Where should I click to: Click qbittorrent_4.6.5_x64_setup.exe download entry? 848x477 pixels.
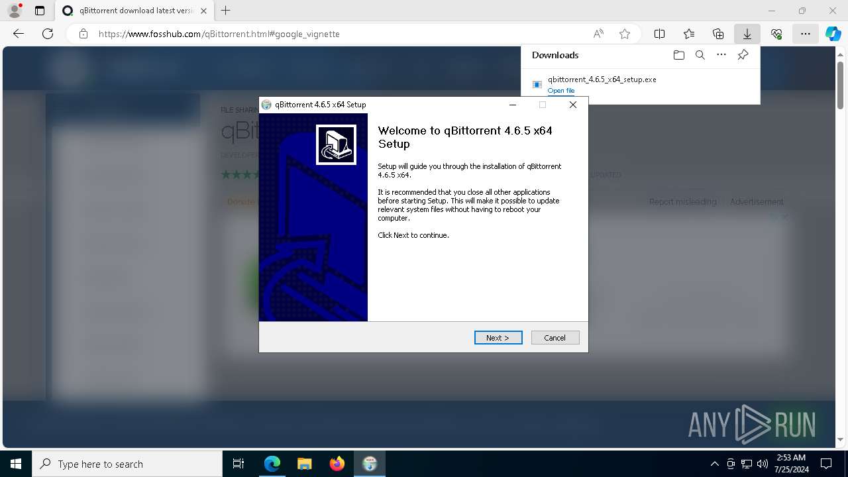602,79
